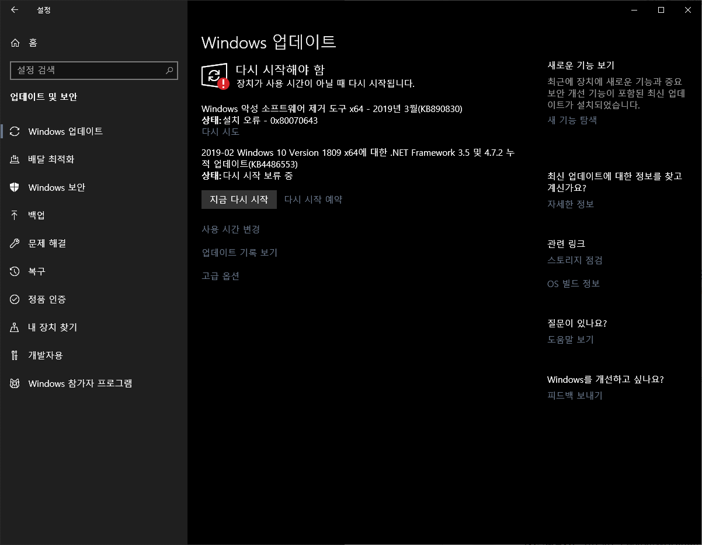The image size is (702, 545).
Task: Click 도움말 보기 link
Action: pos(571,340)
